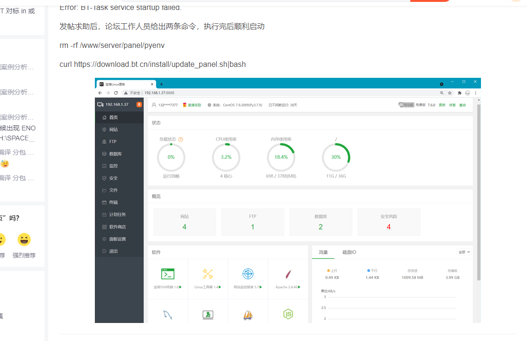This screenshot has height=341, width=527.
Task: Open the 数据库 overview card showing 2
Action: pyautogui.click(x=321, y=222)
